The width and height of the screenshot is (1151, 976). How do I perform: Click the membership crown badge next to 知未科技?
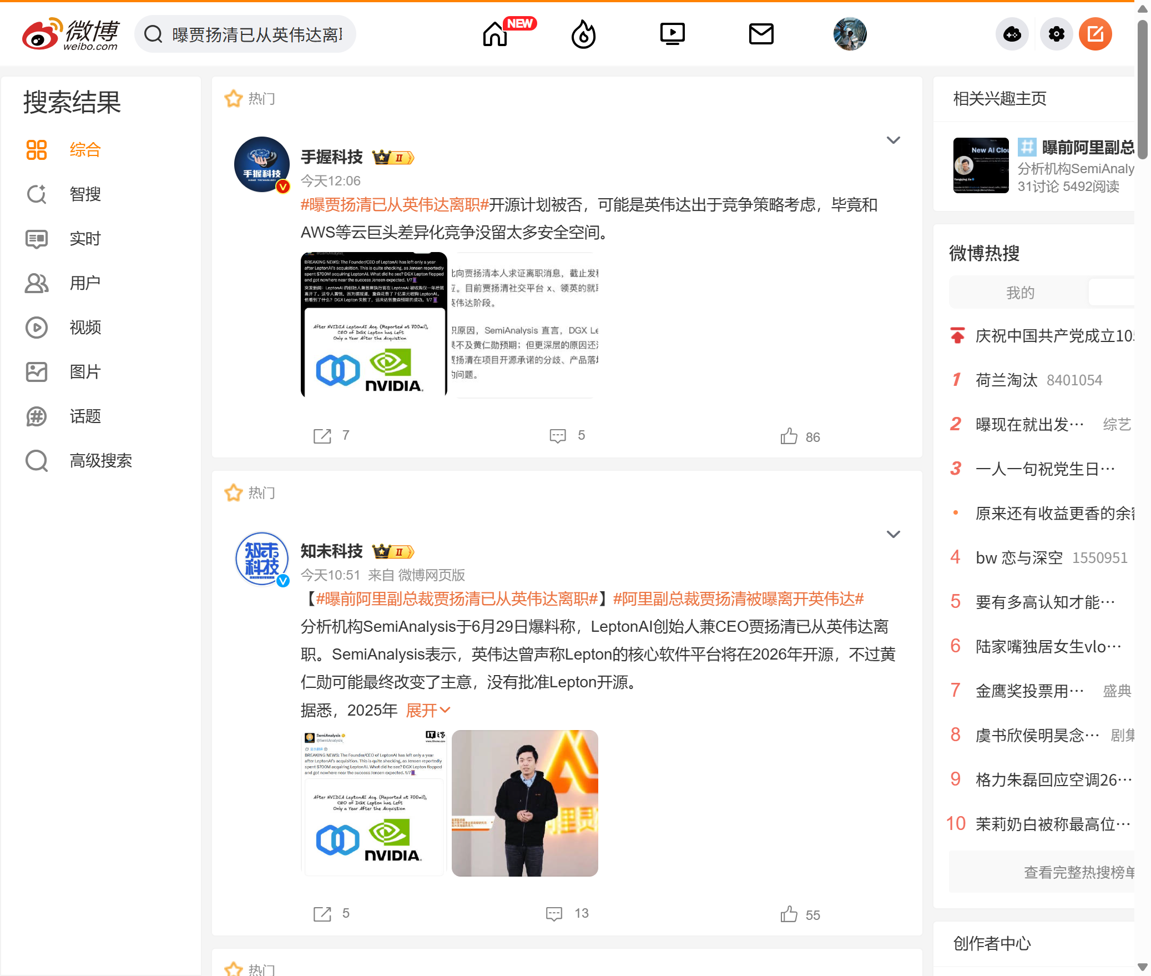coord(393,552)
